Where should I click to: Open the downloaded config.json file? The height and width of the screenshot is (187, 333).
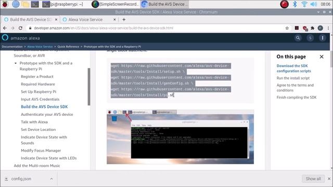(x=21, y=179)
